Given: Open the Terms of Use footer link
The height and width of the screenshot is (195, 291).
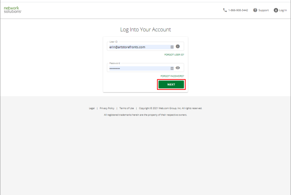Looking at the screenshot, I should [x=126, y=108].
